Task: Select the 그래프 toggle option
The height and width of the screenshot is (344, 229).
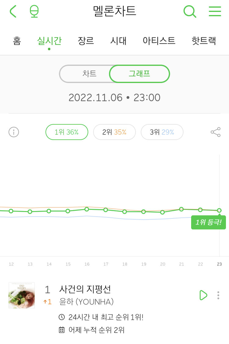Action: click(x=139, y=74)
